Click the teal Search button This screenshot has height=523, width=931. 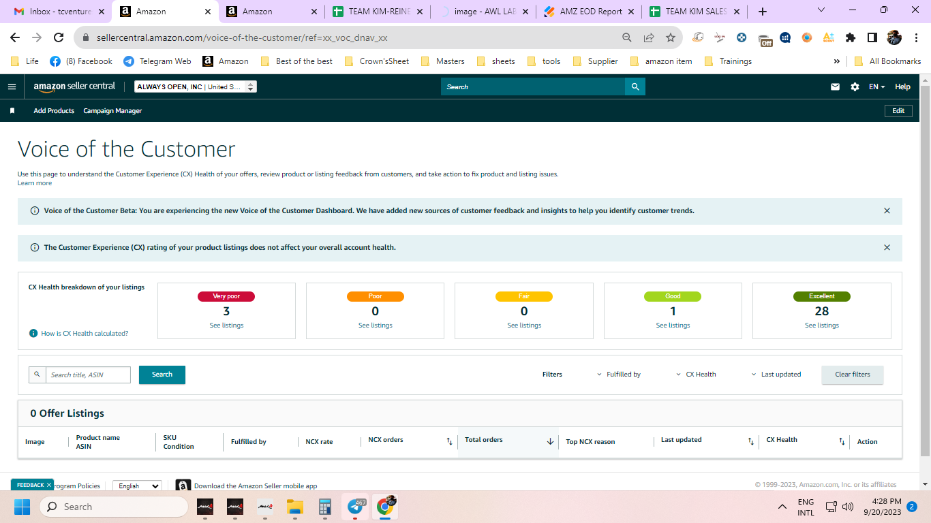click(162, 375)
